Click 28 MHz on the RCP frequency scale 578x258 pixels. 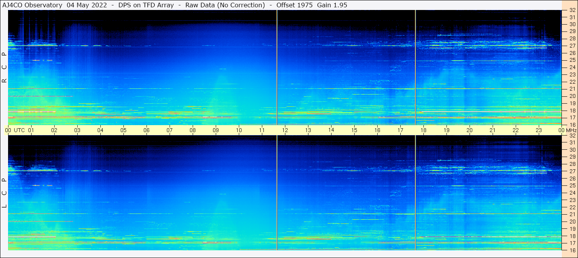coord(572,39)
